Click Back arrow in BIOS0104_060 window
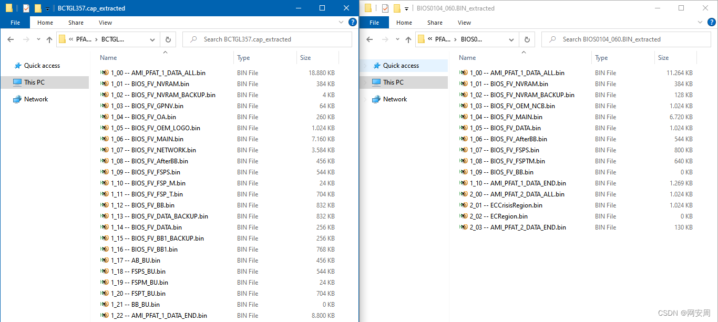This screenshot has height=322, width=718. click(370, 39)
